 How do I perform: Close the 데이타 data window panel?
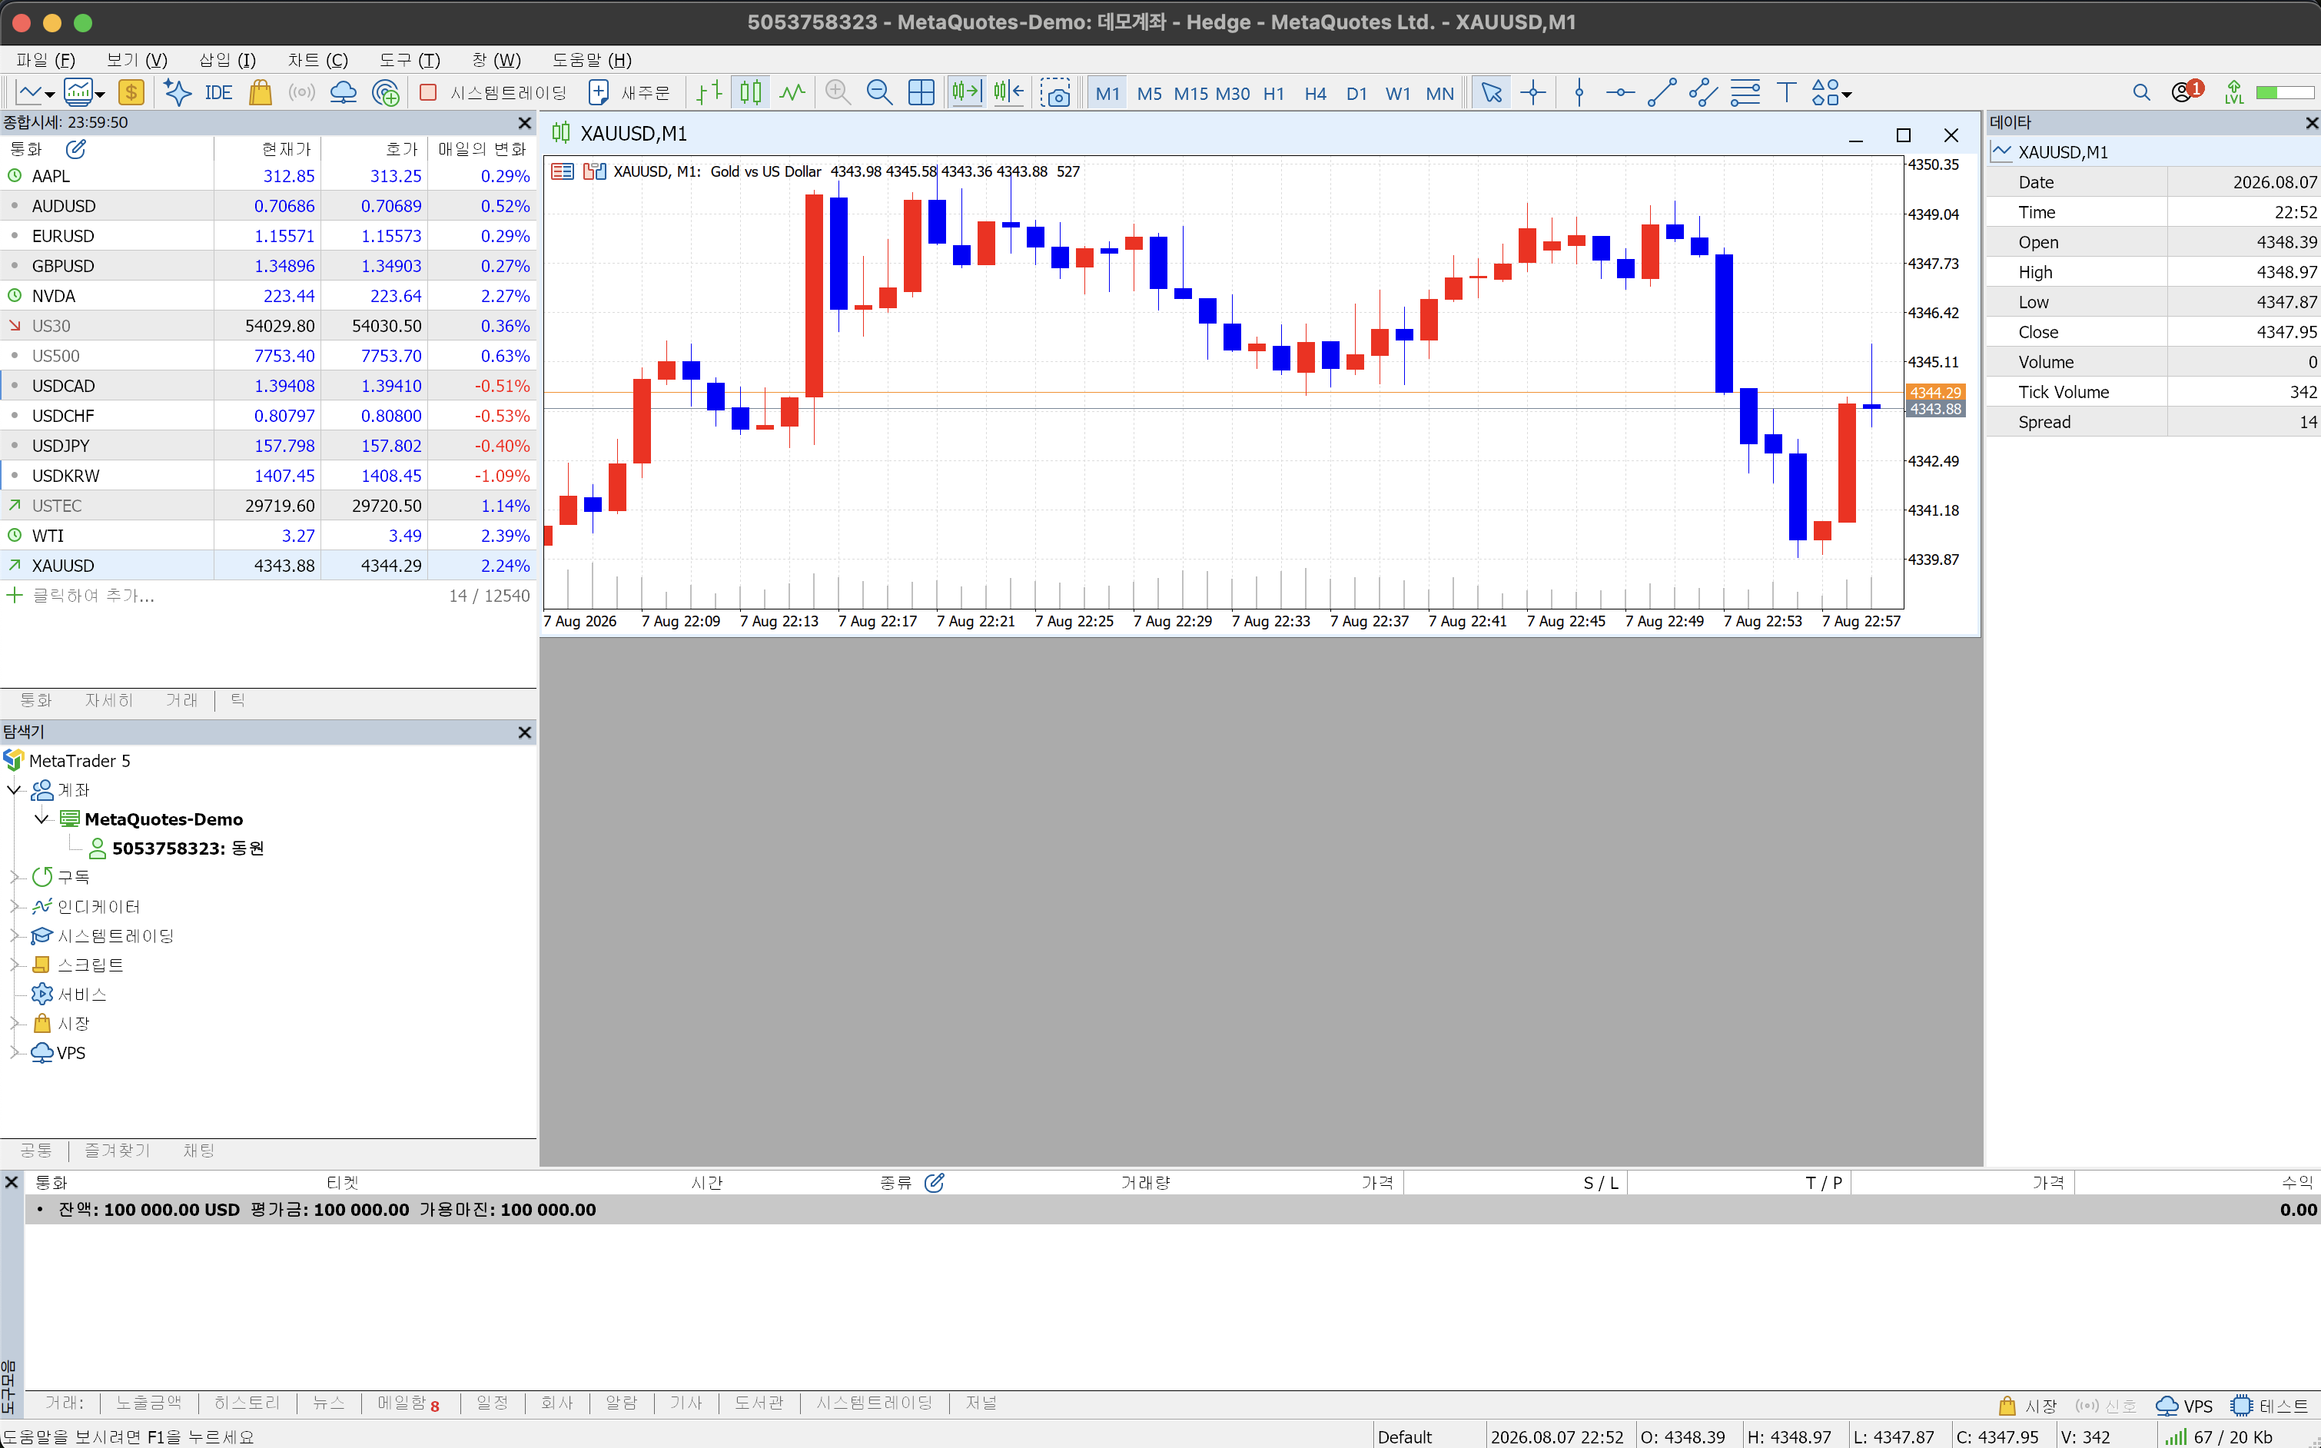2312,122
